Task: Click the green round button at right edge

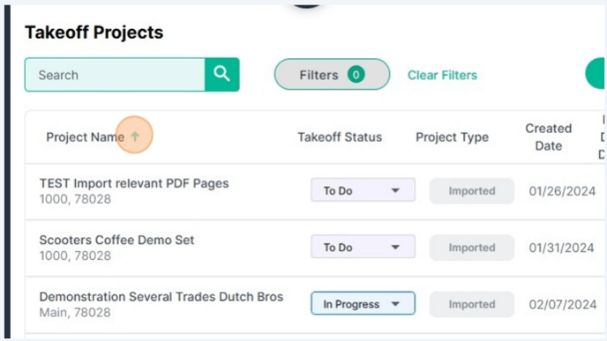Action: [596, 73]
